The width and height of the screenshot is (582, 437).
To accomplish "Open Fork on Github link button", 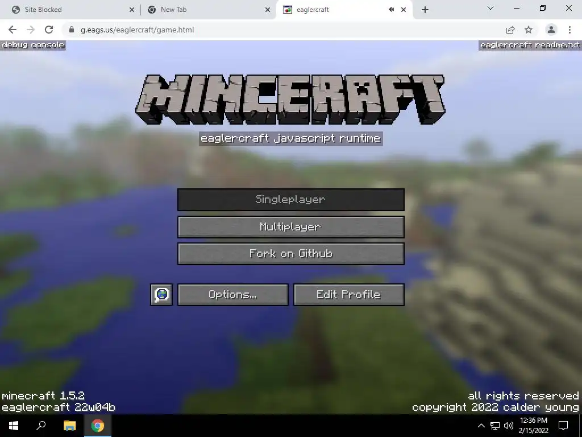I will tap(290, 254).
